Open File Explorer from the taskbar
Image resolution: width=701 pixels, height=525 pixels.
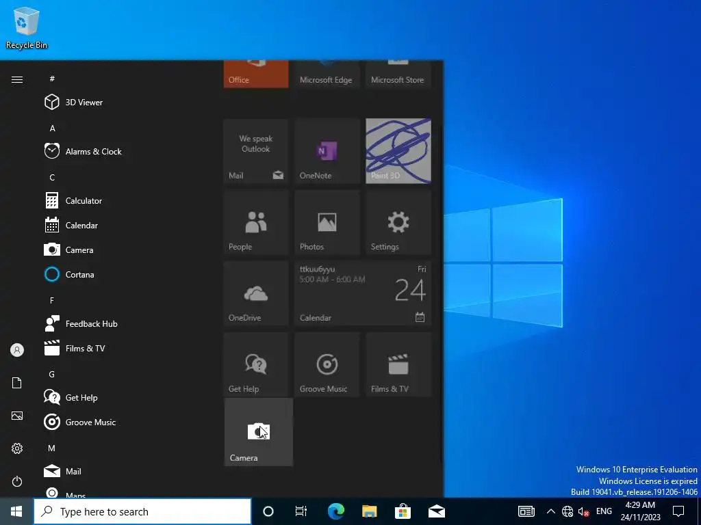point(369,511)
